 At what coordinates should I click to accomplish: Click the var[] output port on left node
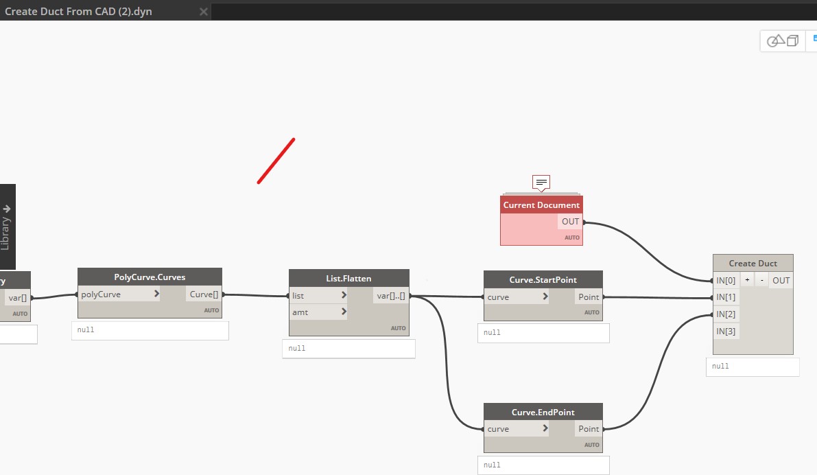(17, 298)
